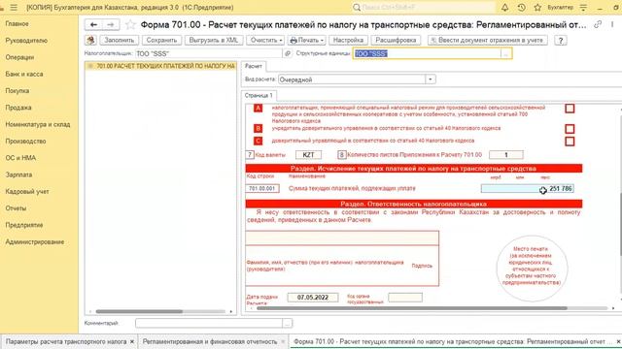Image resolution: width=622 pixels, height=349 pixels.
Task: Open Банк и касса section
Action: pyautogui.click(x=24, y=74)
